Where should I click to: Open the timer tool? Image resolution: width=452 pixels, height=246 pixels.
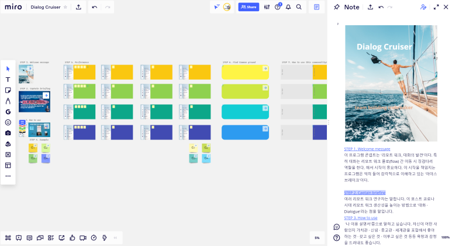coord(94,238)
